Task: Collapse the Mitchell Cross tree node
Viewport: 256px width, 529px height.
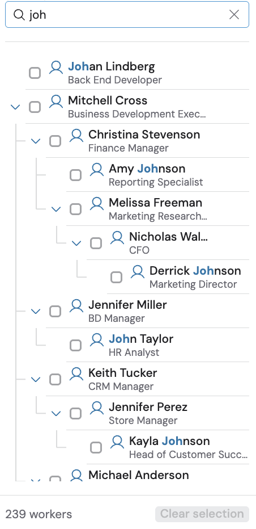Action: 15,107
